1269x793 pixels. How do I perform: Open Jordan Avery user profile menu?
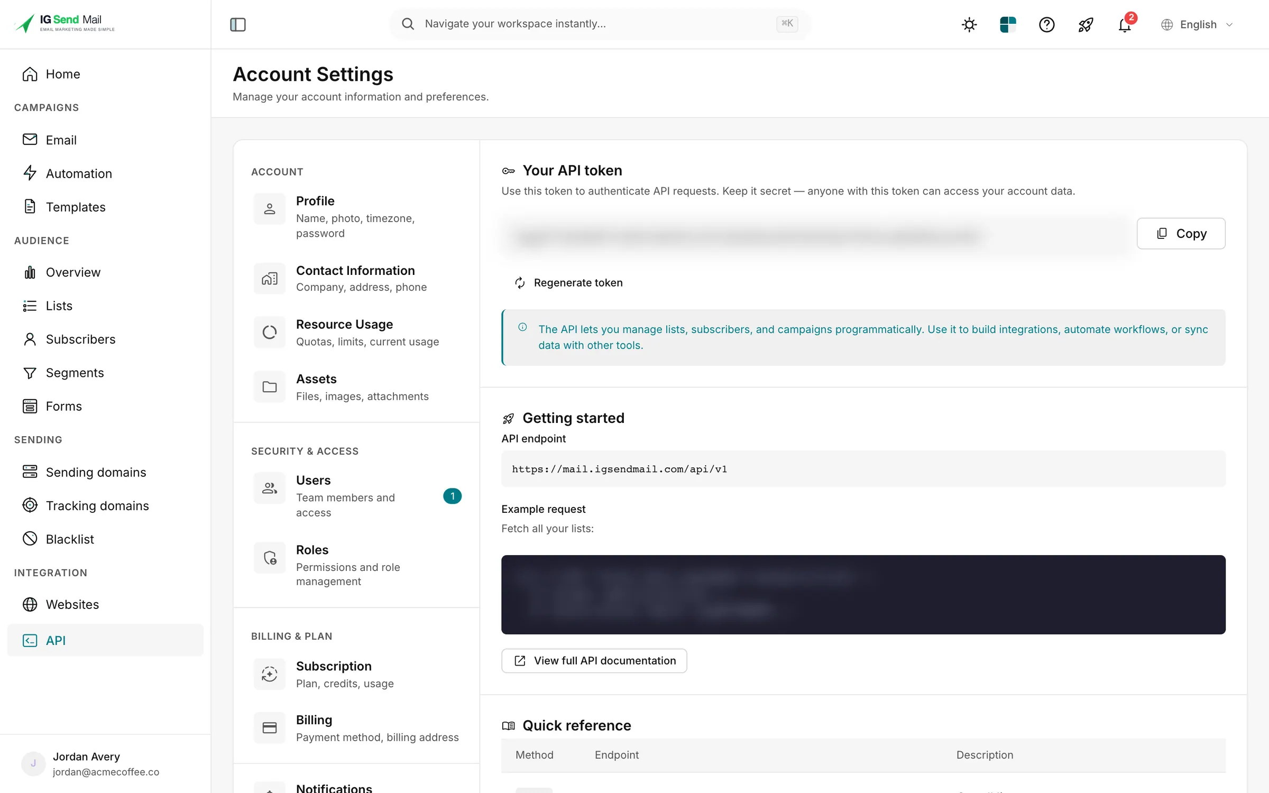coord(106,764)
